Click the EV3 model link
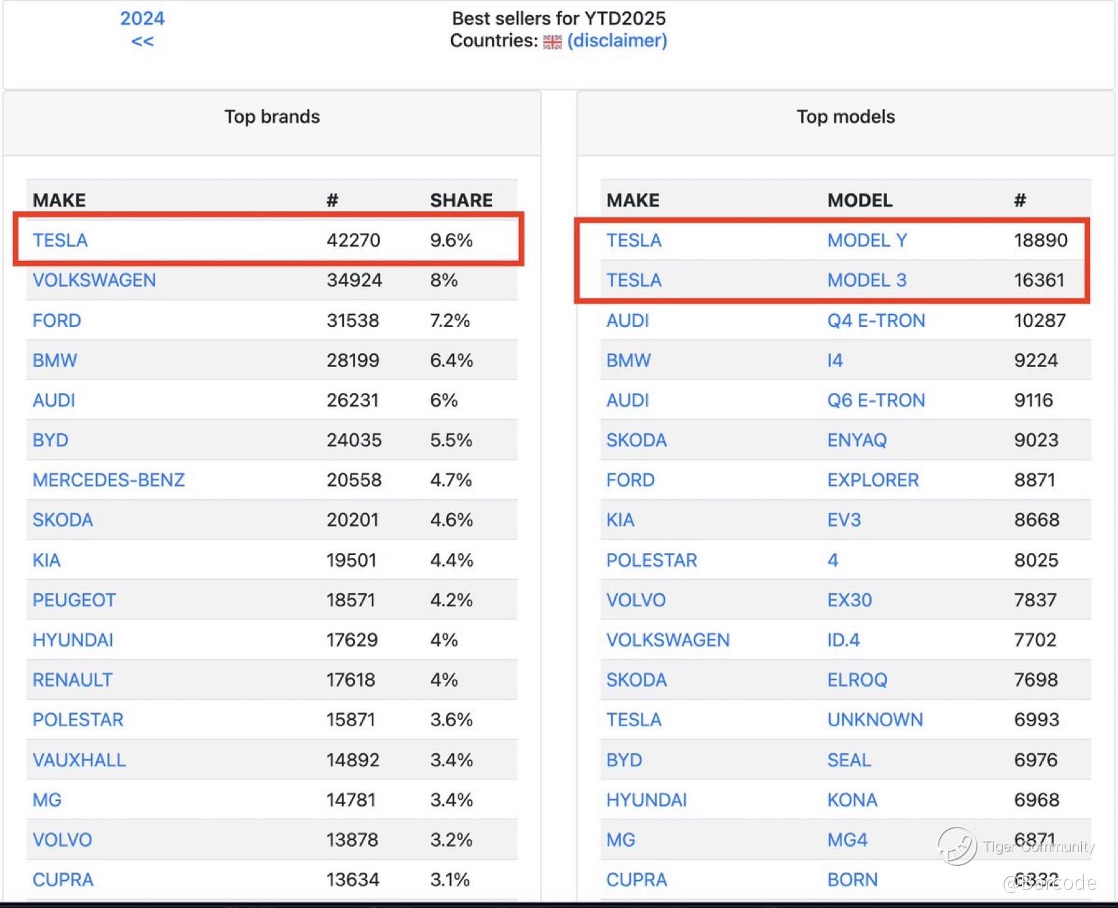Image resolution: width=1118 pixels, height=908 pixels. [843, 520]
